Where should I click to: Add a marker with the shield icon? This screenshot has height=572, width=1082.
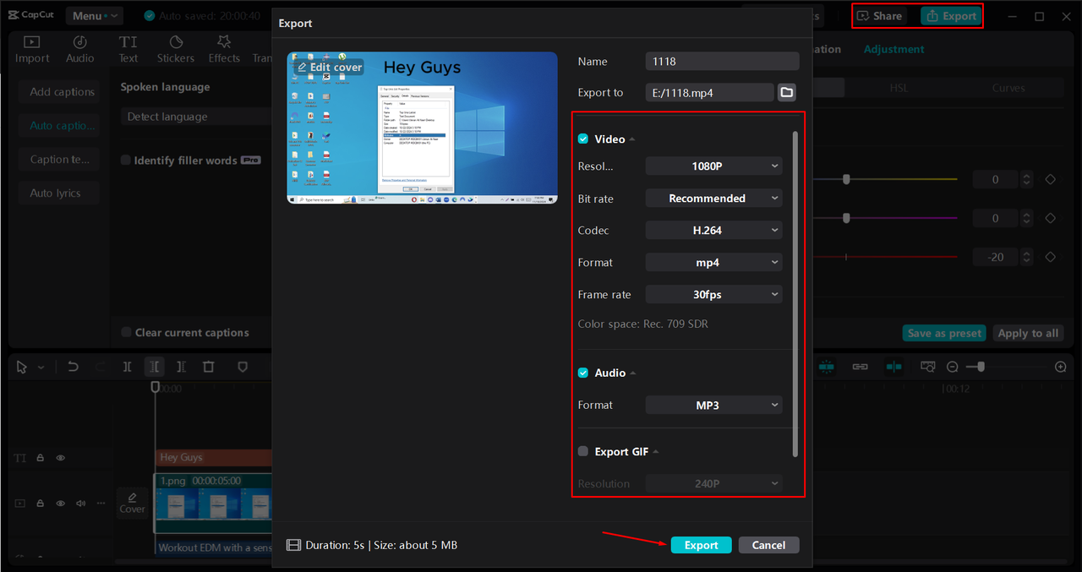coord(243,367)
